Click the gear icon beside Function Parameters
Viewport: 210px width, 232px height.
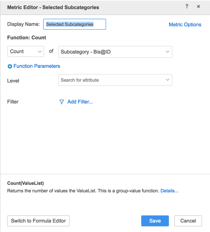point(10,66)
